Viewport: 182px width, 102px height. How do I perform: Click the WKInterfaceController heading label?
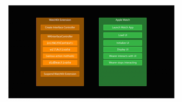(x=60, y=37)
